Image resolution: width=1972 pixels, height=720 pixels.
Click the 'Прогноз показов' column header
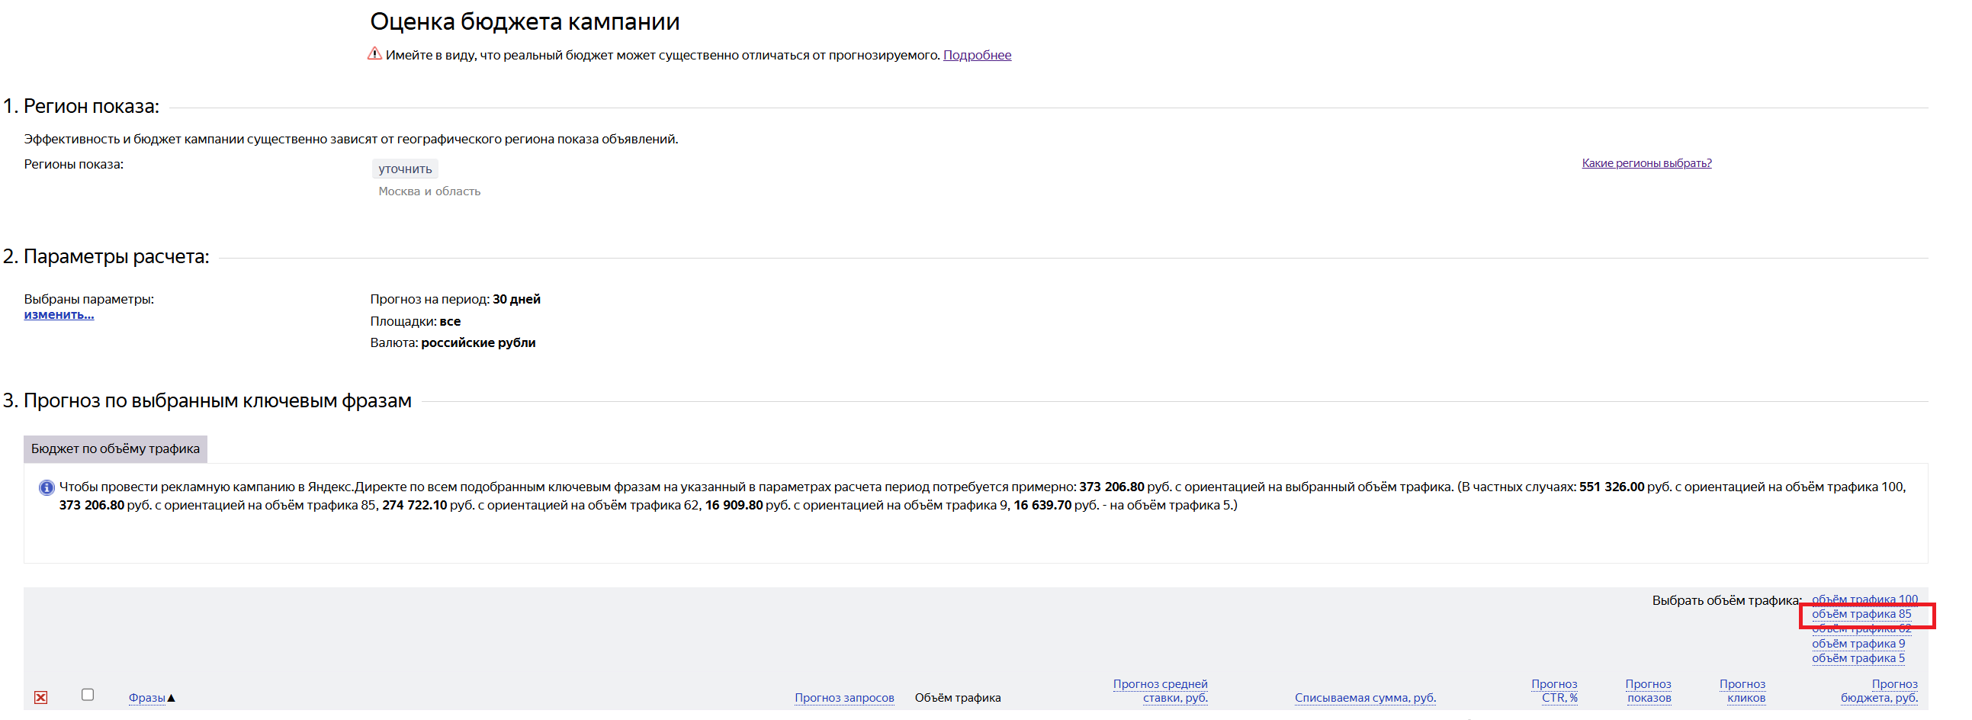[1648, 691]
